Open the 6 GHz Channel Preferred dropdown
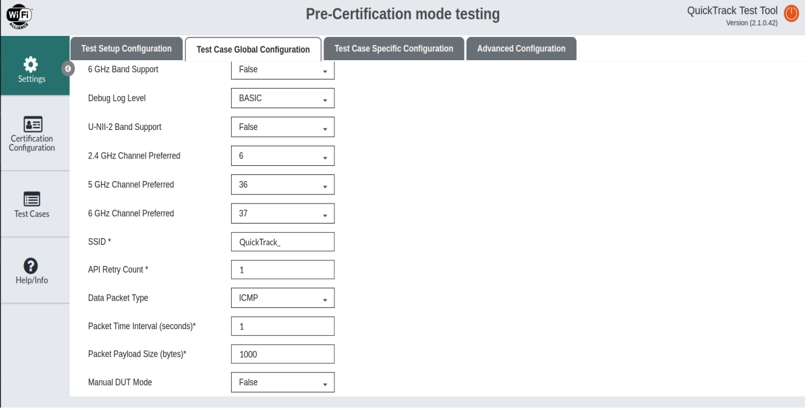Image resolution: width=808 pixels, height=410 pixels. tap(283, 214)
